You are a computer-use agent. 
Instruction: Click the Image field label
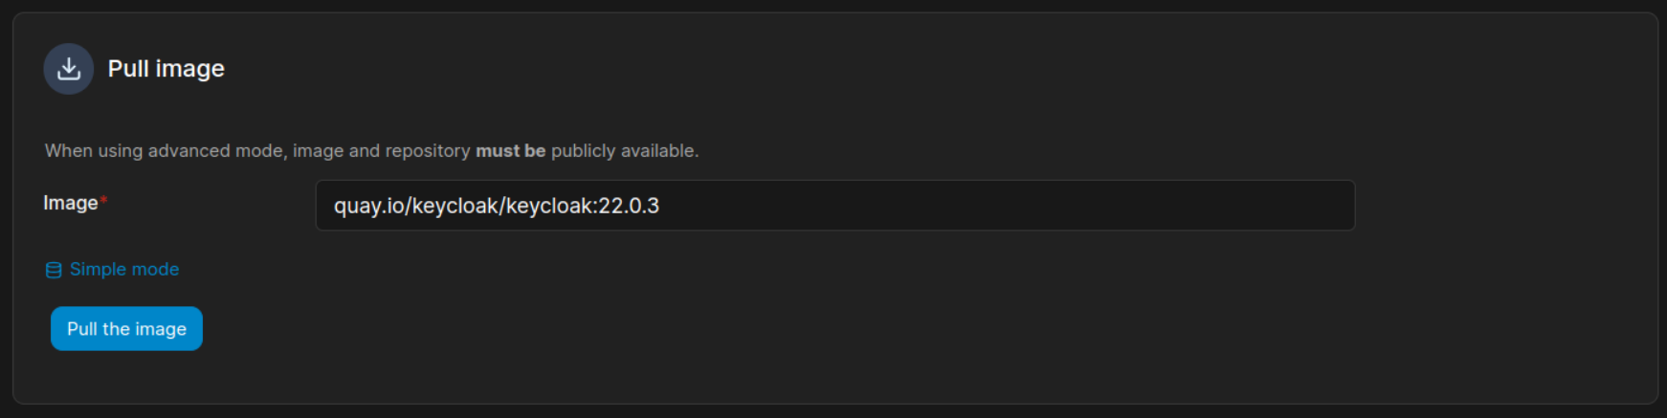click(x=70, y=203)
